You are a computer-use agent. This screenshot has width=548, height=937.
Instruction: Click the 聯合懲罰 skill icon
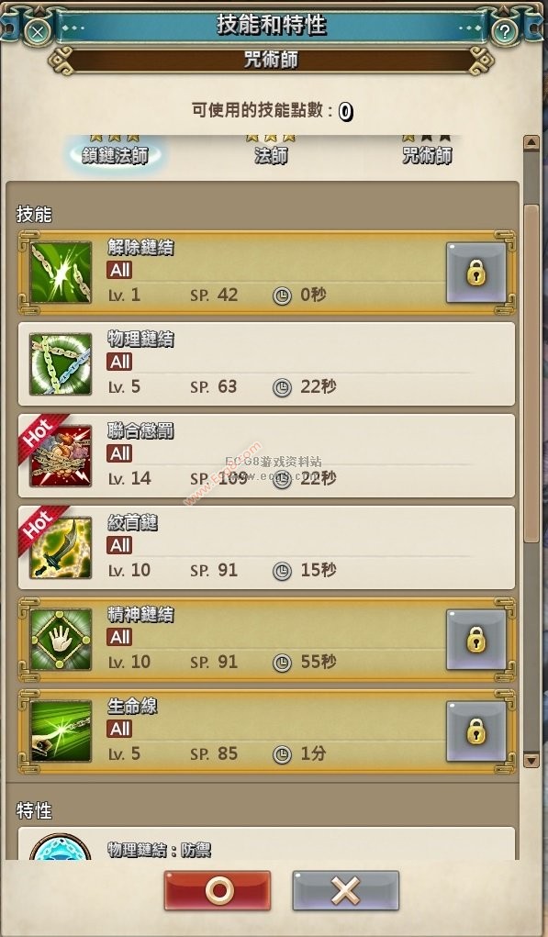point(61,456)
